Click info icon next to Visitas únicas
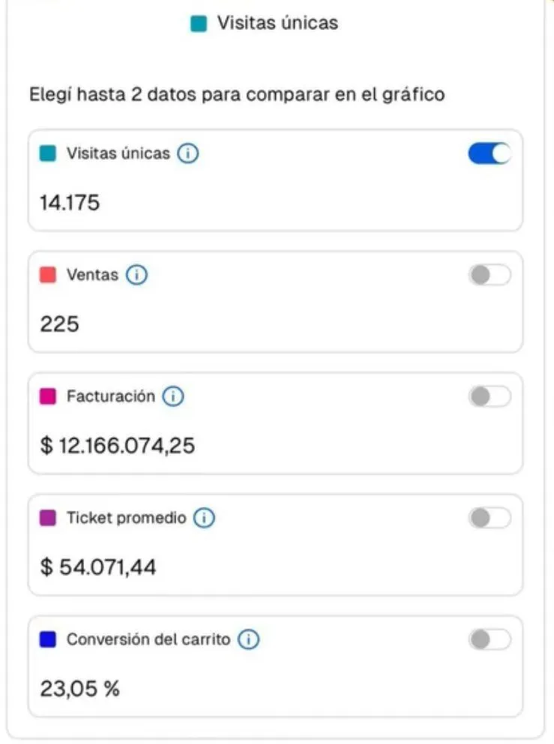 188,154
